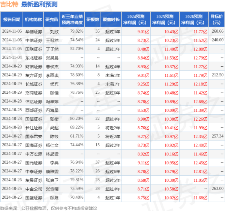
Task: Click target price 212.50
Action: (217, 75)
